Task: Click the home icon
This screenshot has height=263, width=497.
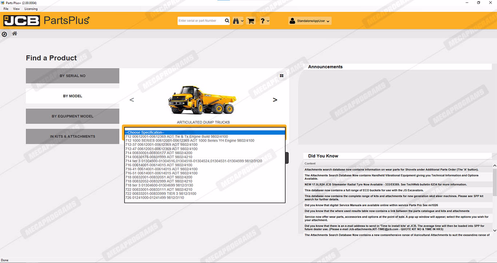Action: click(x=15, y=33)
